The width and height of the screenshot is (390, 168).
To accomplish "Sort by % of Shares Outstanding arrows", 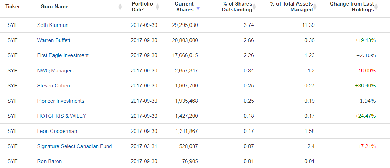I will pyautogui.click(x=254, y=7).
